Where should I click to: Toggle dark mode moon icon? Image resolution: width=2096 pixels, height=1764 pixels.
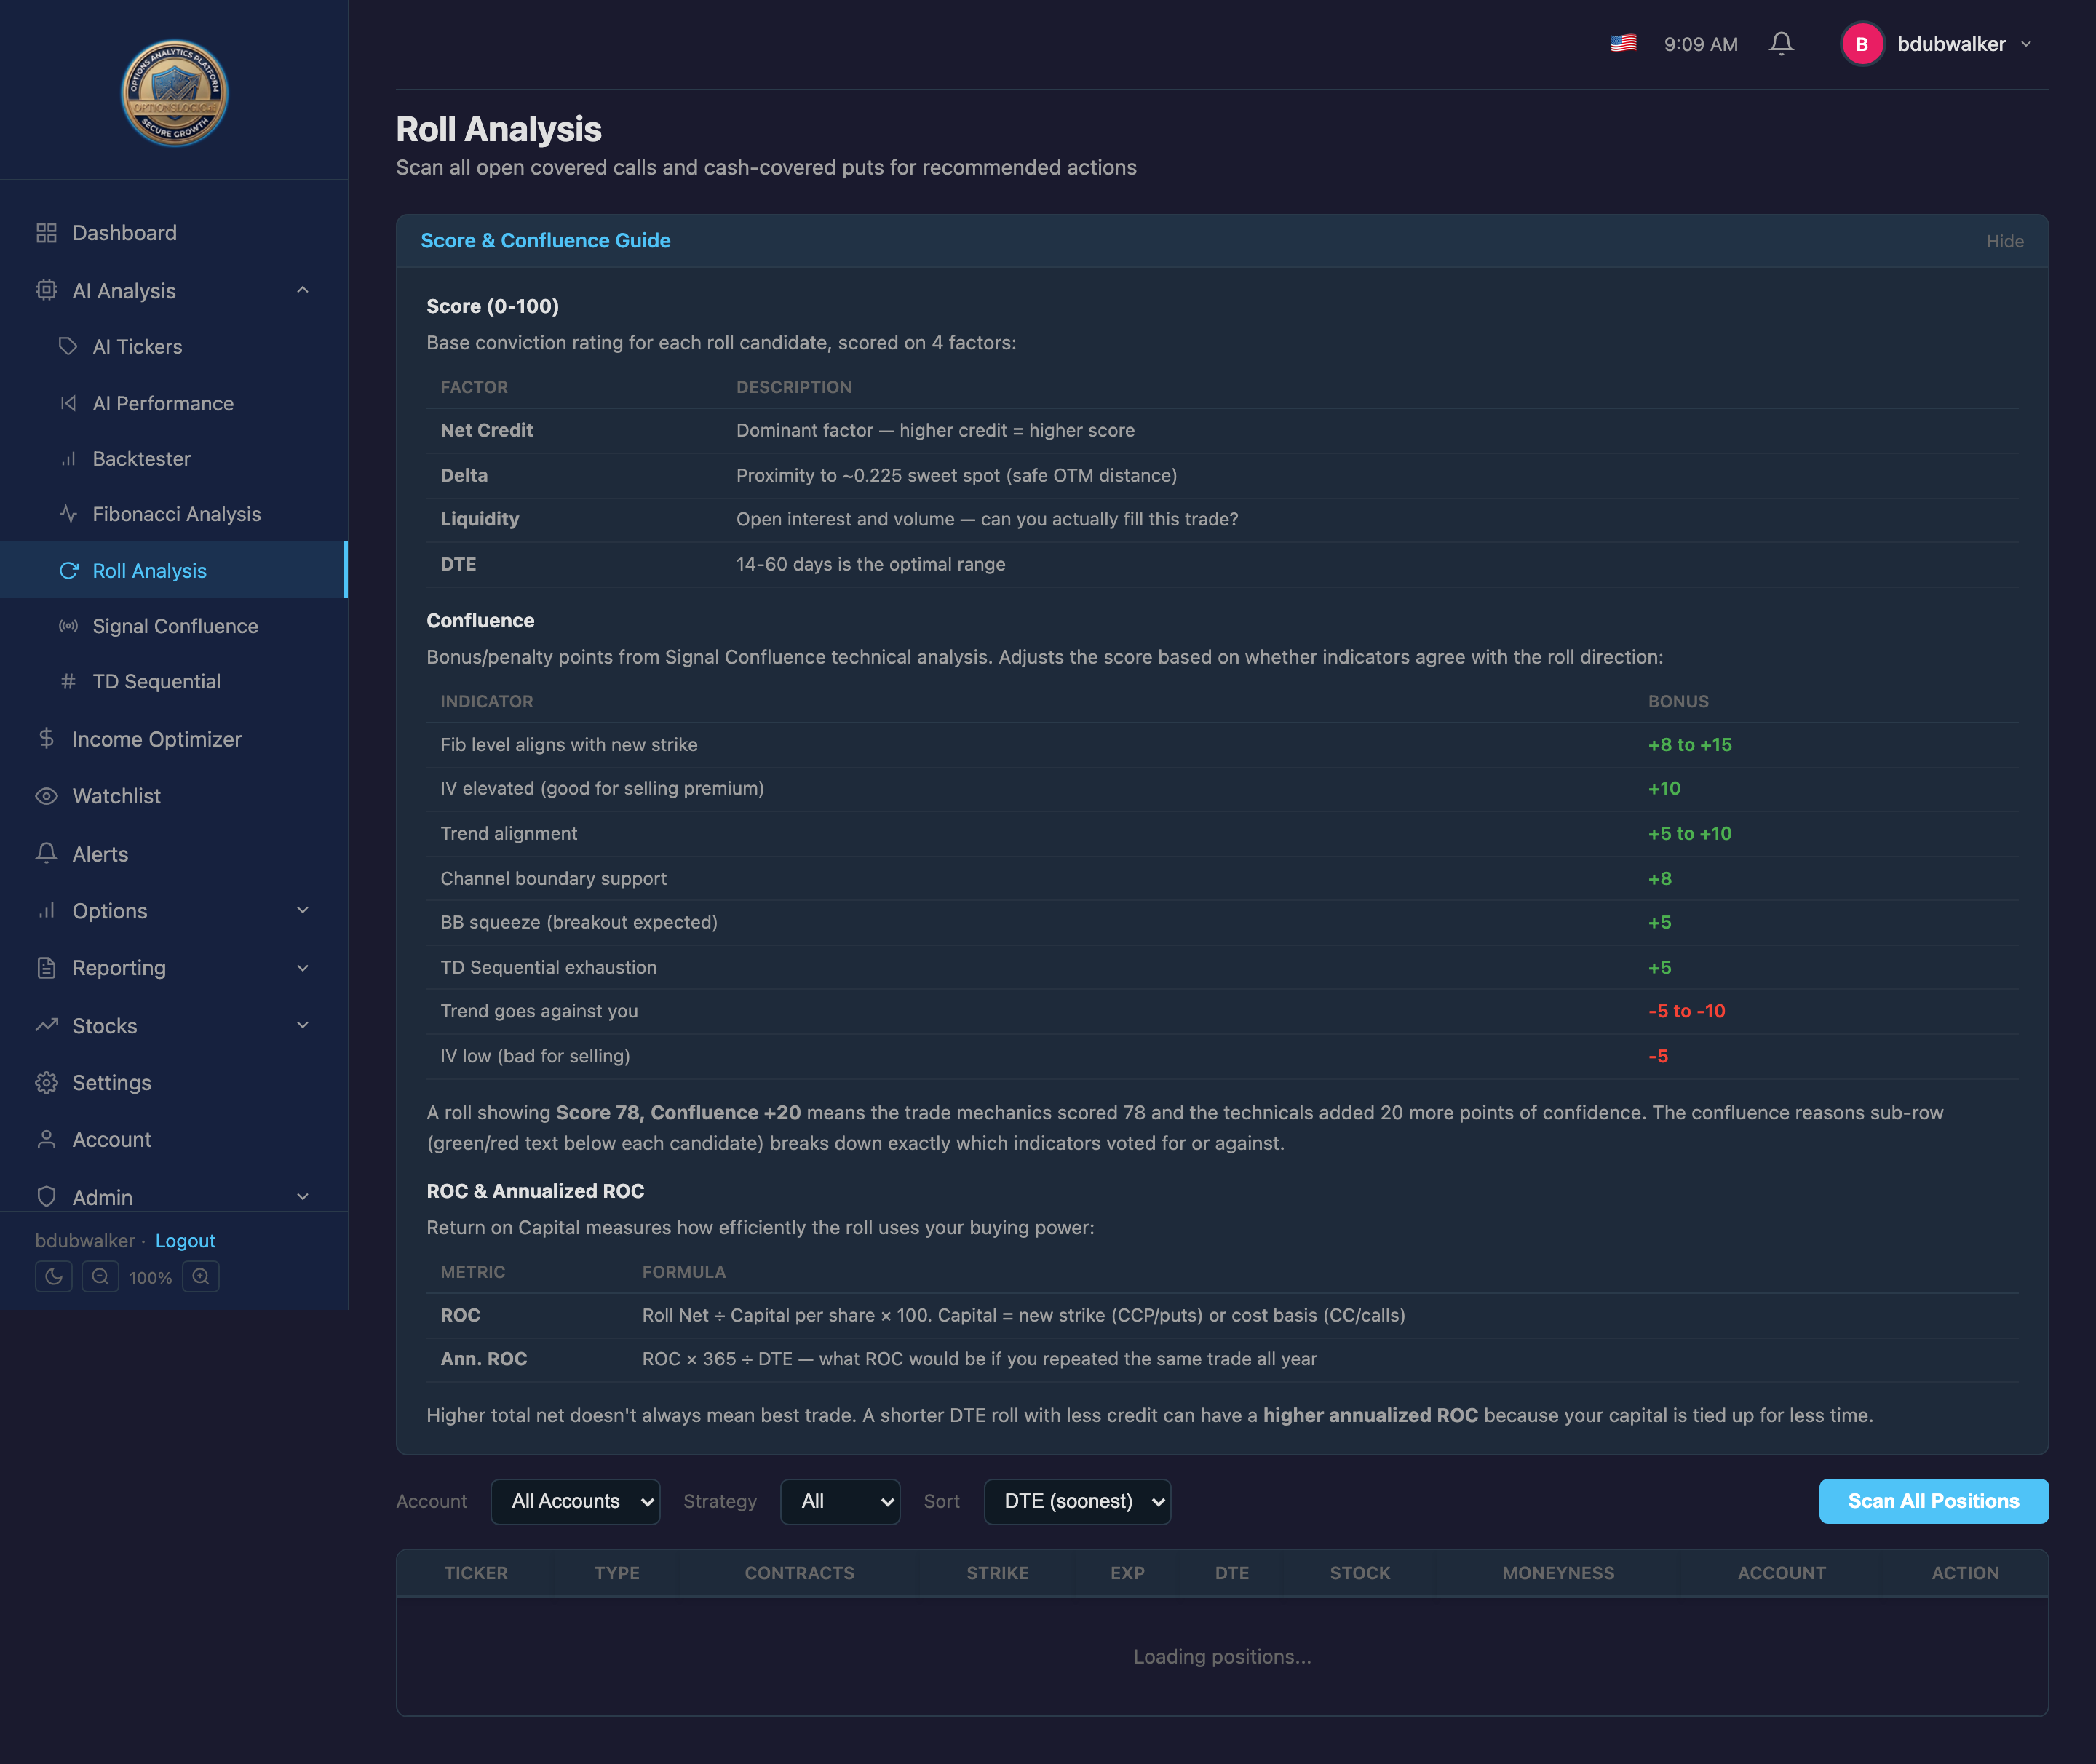click(x=53, y=1277)
